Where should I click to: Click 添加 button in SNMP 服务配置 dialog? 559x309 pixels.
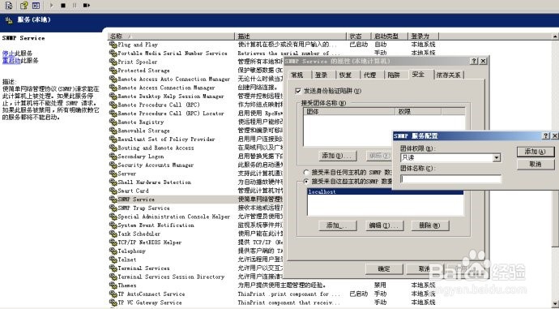click(536, 152)
